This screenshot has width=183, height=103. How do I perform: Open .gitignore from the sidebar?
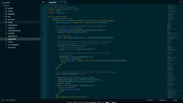11,28
